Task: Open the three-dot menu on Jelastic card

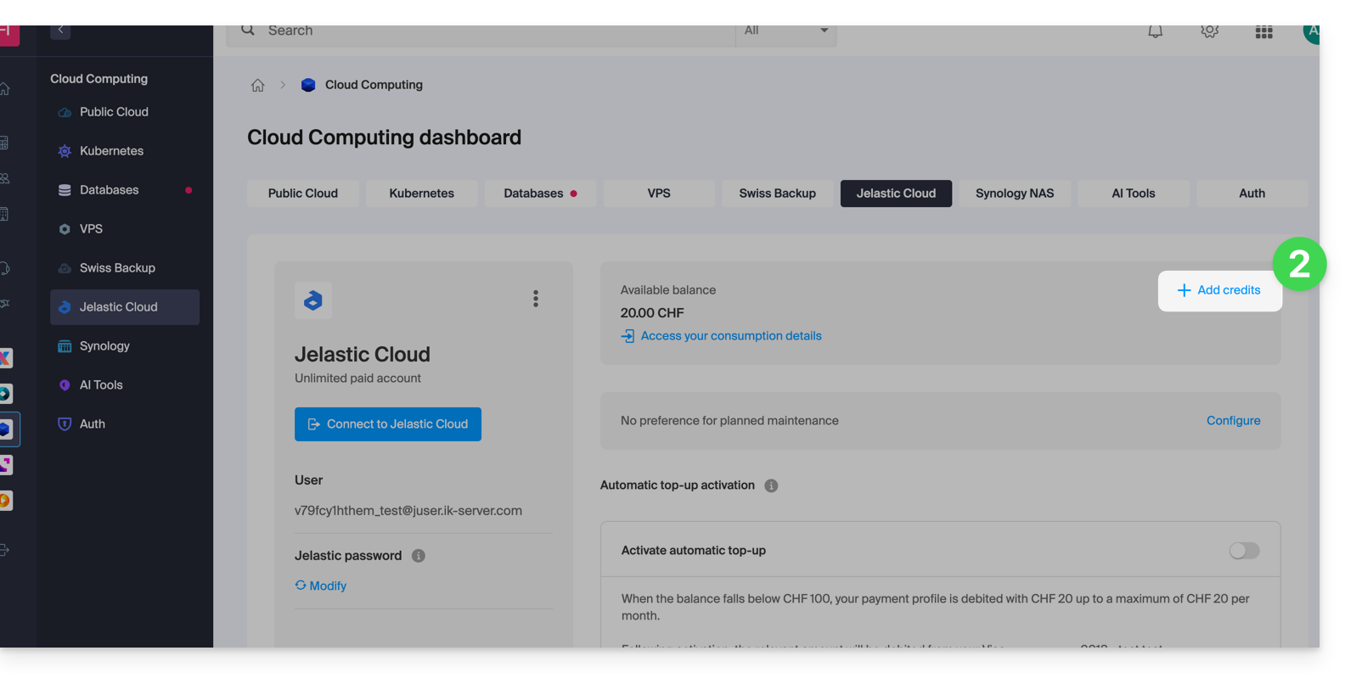Action: (x=535, y=299)
